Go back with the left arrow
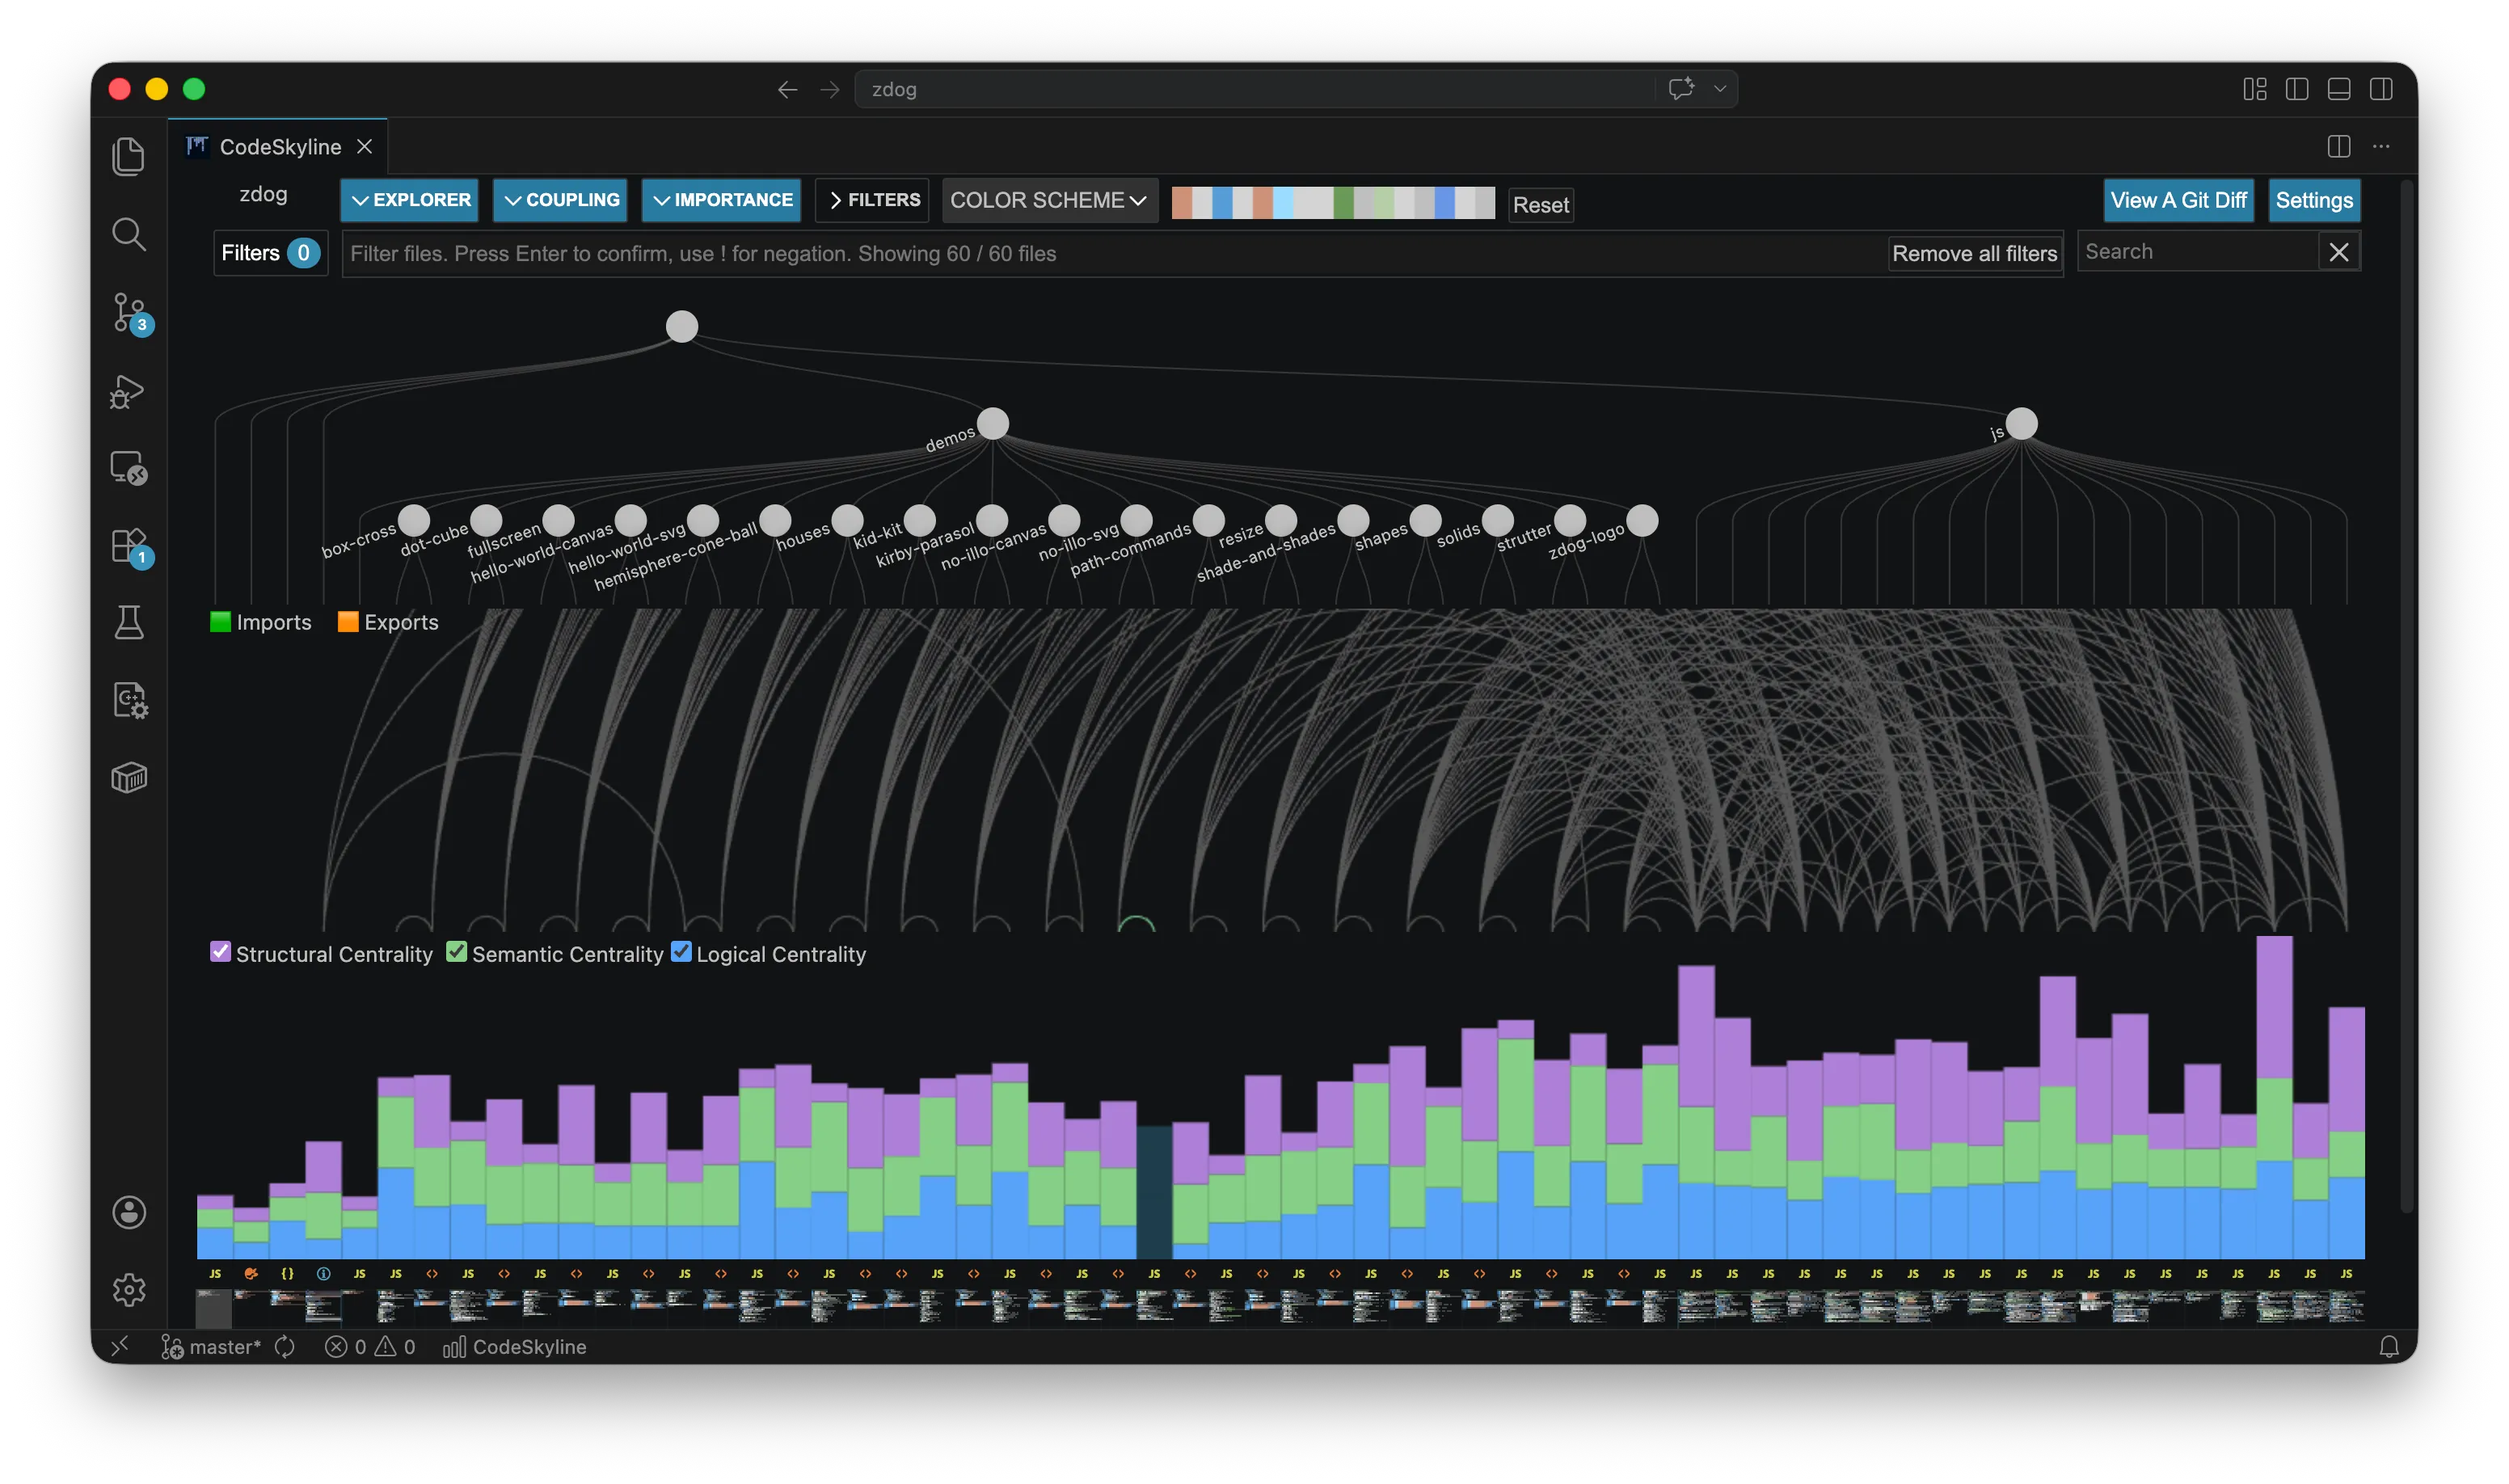The height and width of the screenshot is (1484, 2509). 787,90
